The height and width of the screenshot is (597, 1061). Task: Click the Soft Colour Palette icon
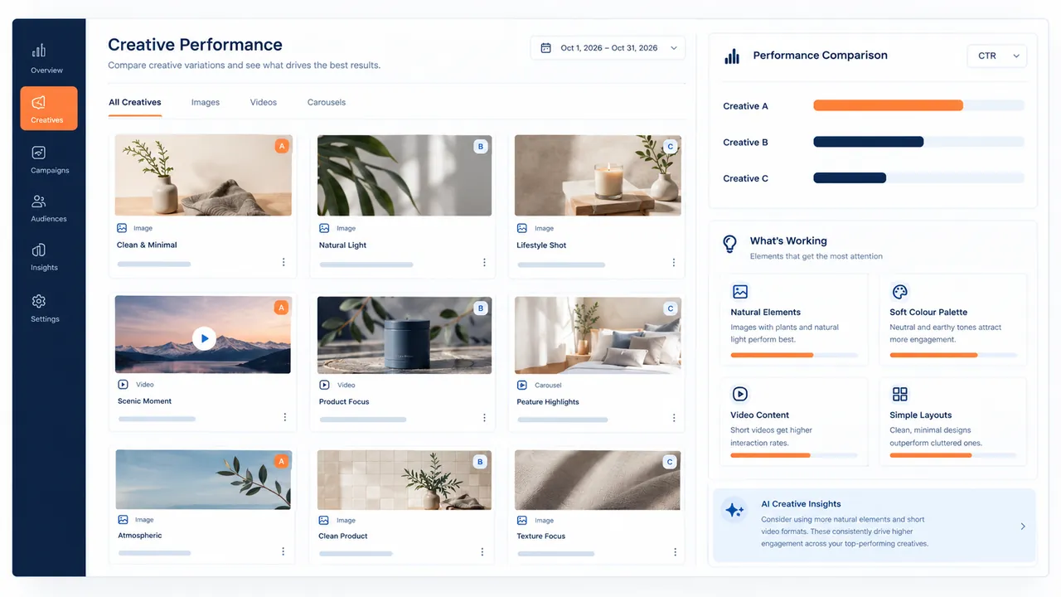coord(899,292)
